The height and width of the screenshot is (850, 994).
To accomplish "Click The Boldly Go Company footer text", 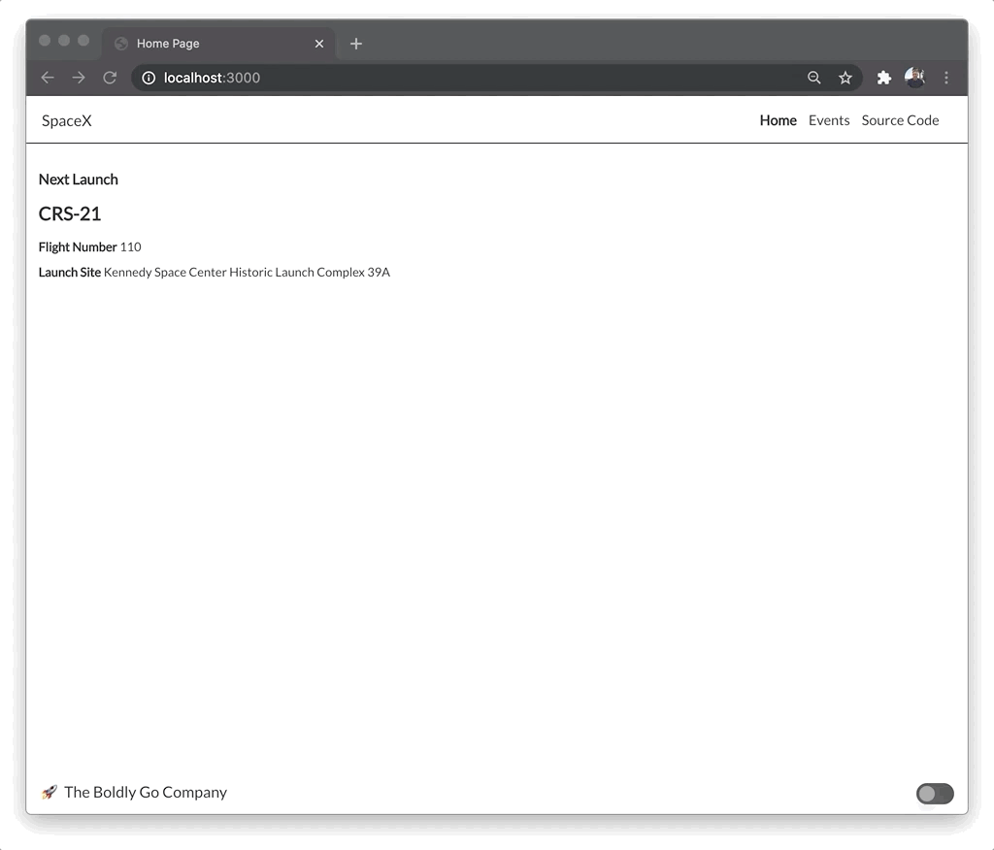I will point(146,793).
